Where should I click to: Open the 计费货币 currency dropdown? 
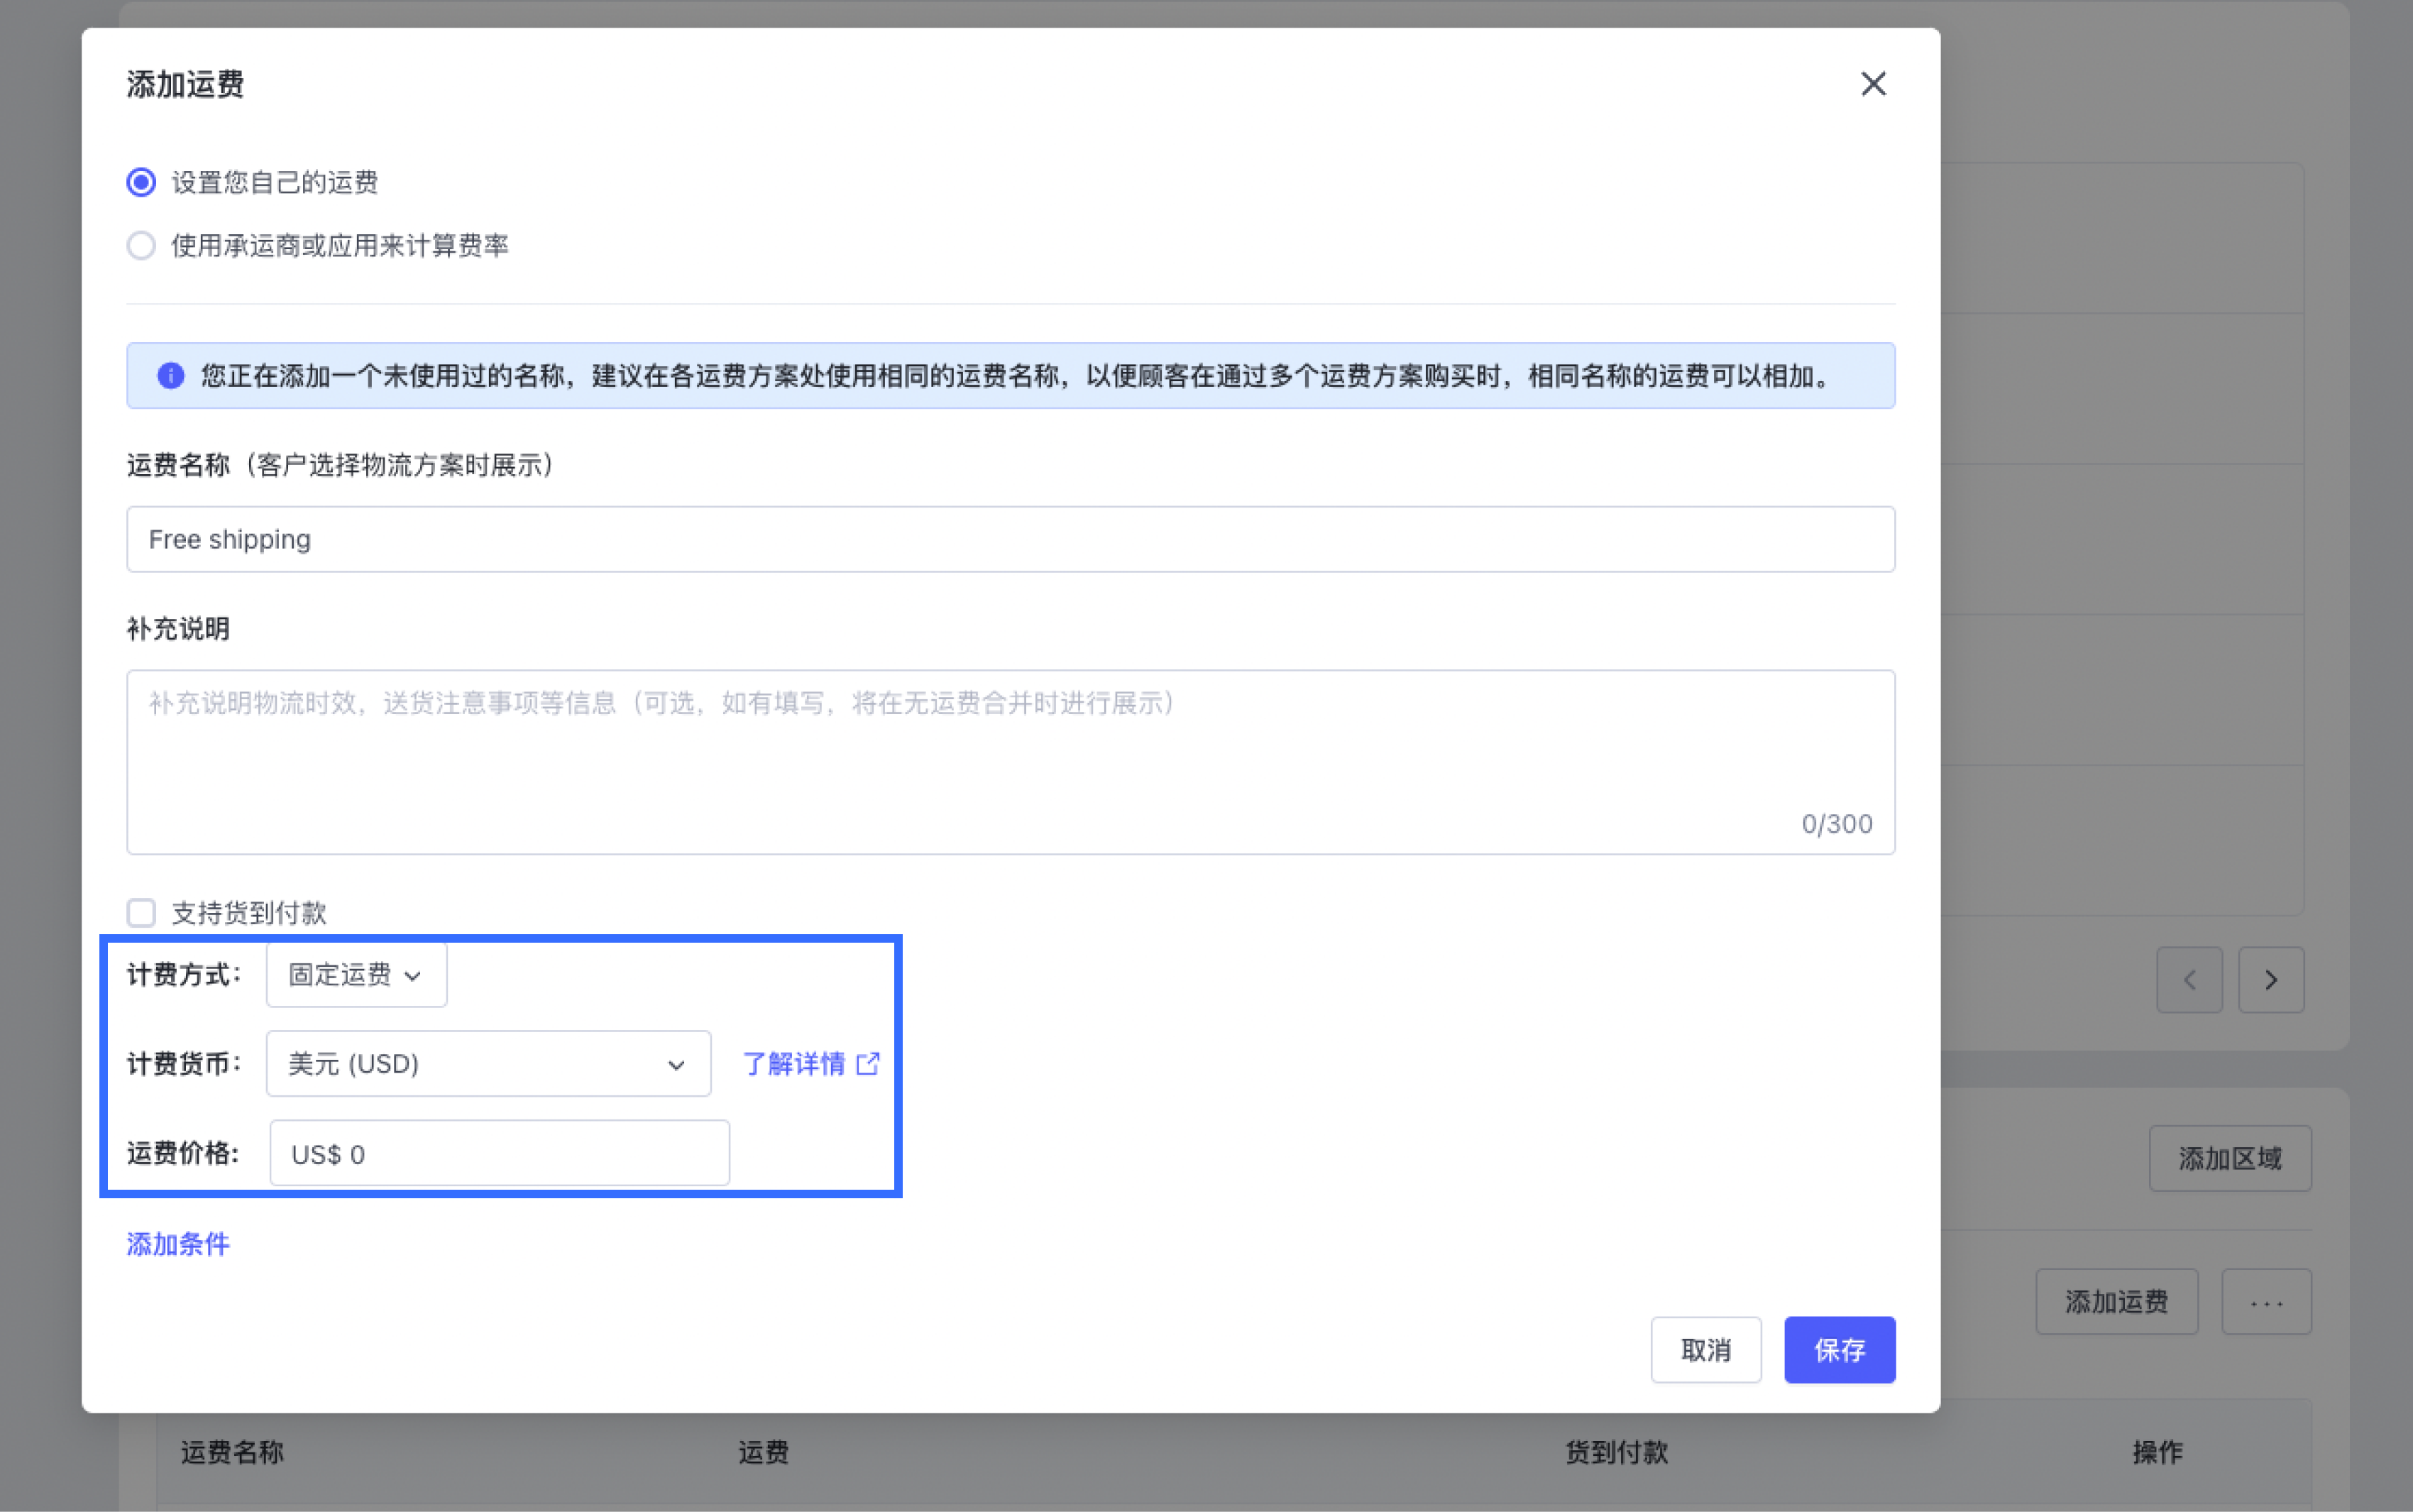pyautogui.click(x=488, y=1064)
